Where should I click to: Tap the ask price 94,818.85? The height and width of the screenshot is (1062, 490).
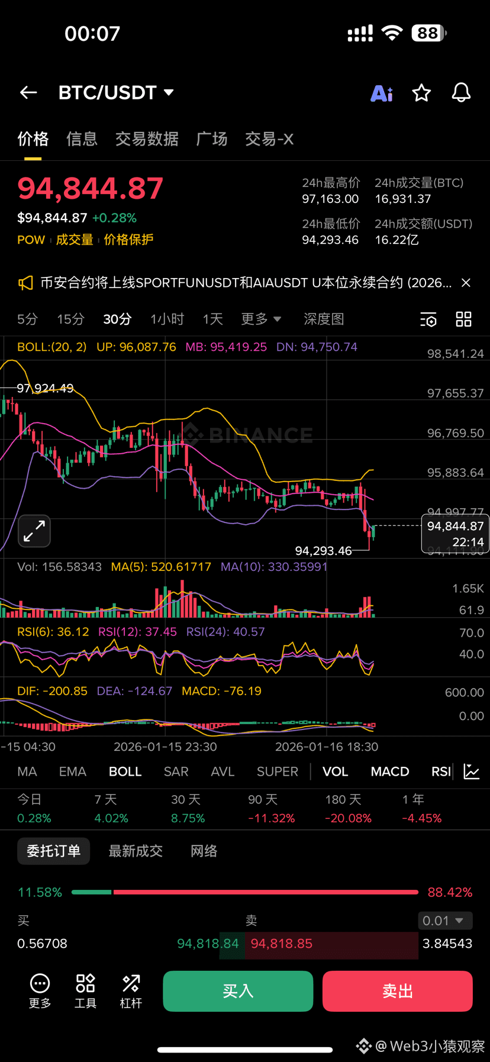282,943
